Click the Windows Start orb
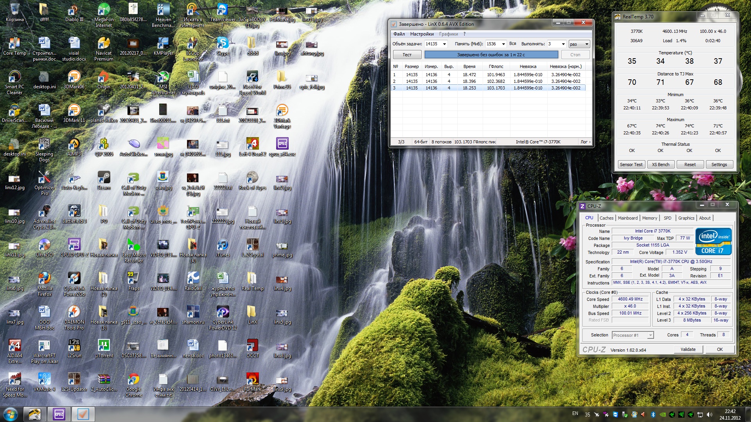Viewport: 751px width, 422px height. 11,414
